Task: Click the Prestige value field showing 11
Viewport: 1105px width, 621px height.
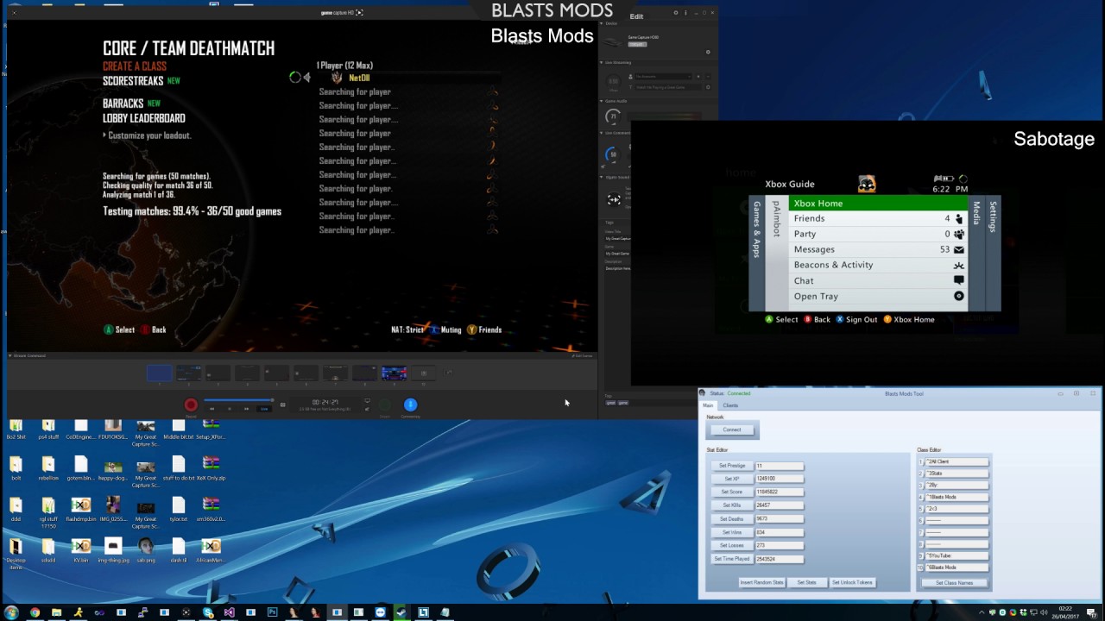Action: [780, 466]
